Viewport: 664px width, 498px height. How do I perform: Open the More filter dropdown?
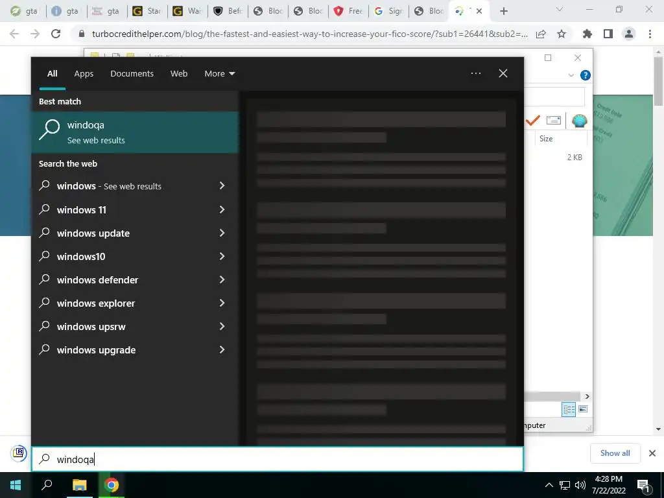(x=219, y=74)
